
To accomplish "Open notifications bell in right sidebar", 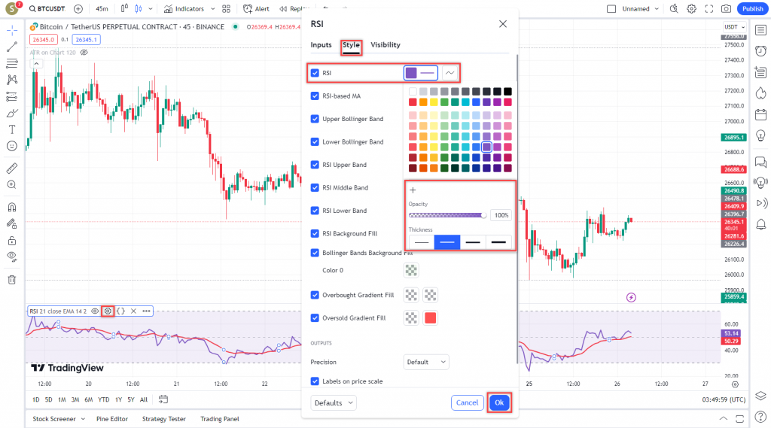I will tap(760, 225).
